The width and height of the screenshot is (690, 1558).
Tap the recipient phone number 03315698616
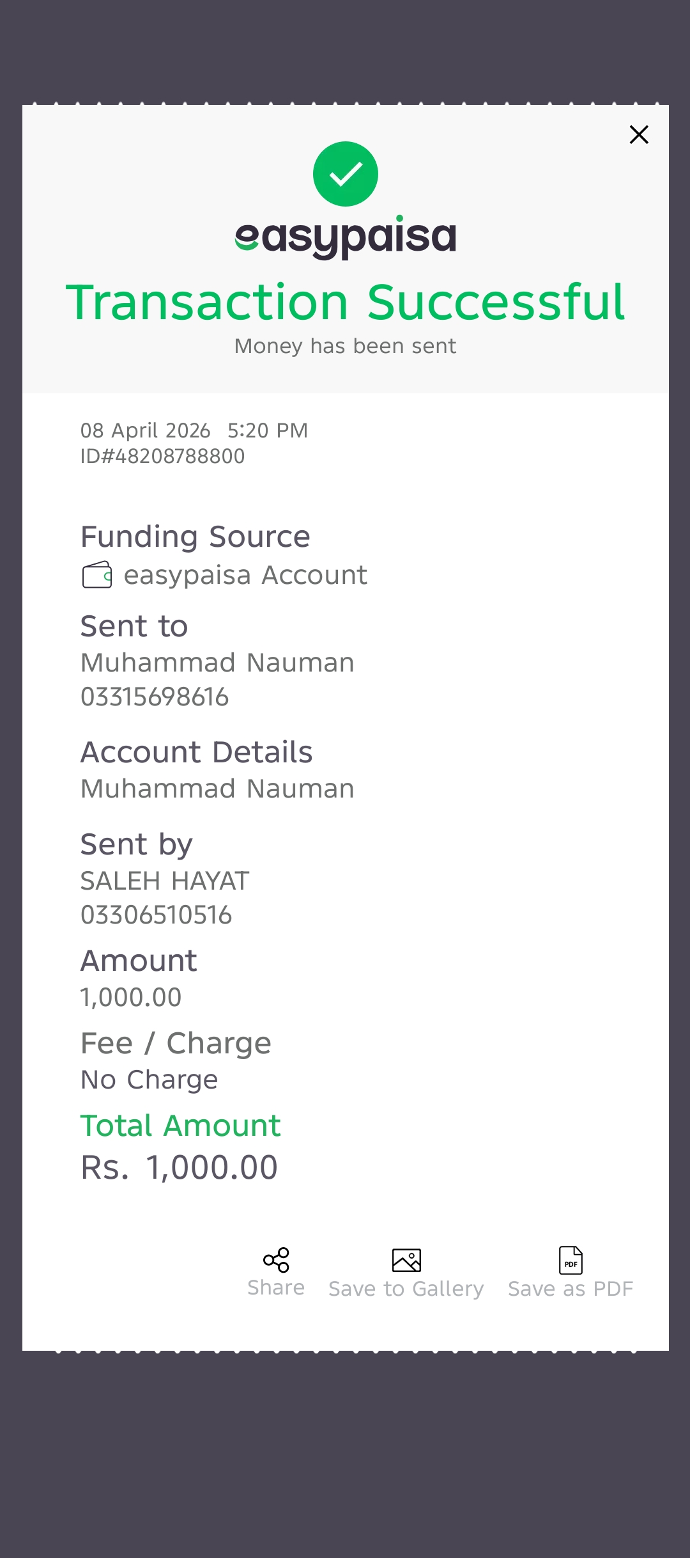(155, 697)
